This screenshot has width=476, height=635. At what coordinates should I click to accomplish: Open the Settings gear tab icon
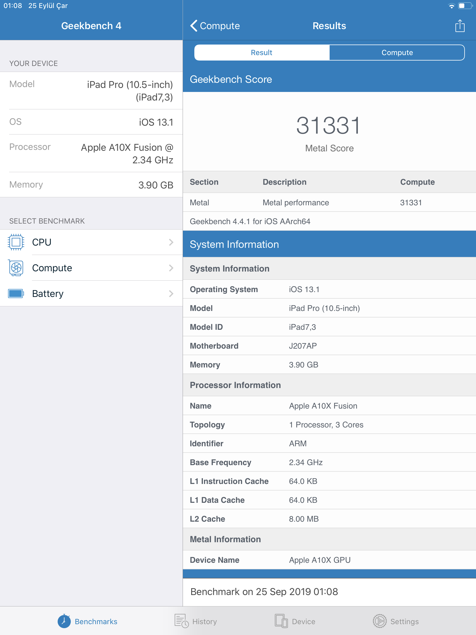pyautogui.click(x=380, y=621)
